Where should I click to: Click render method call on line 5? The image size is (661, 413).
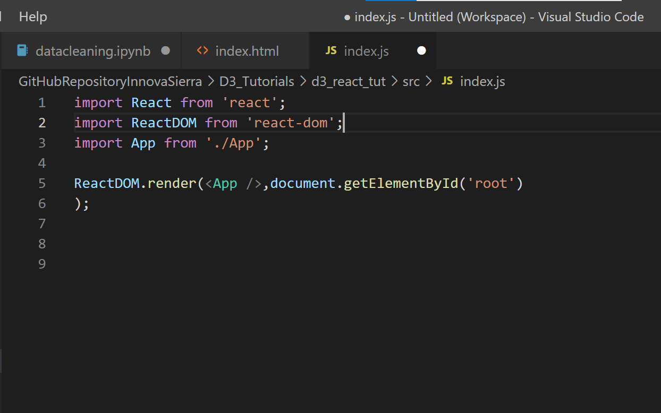[x=172, y=183]
